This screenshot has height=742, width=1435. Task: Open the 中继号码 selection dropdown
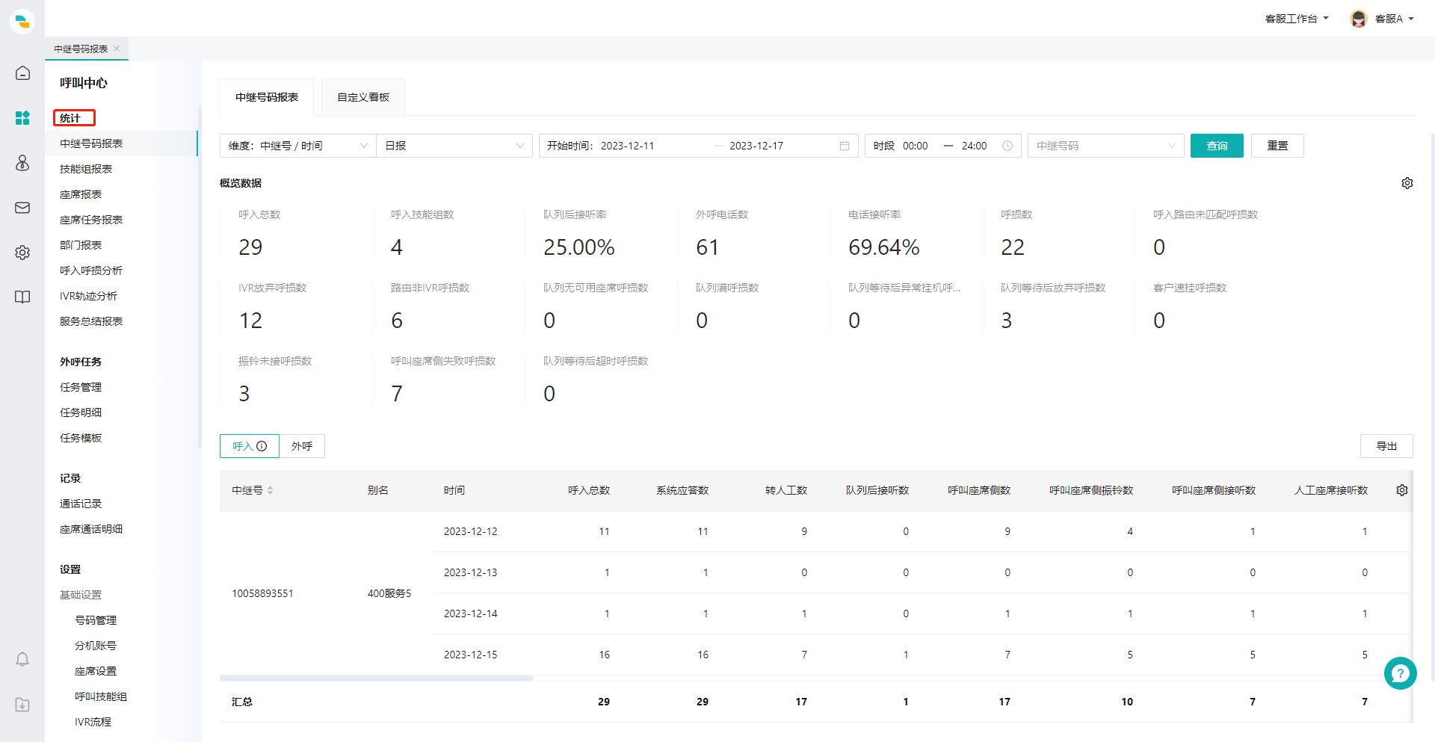pos(1106,146)
